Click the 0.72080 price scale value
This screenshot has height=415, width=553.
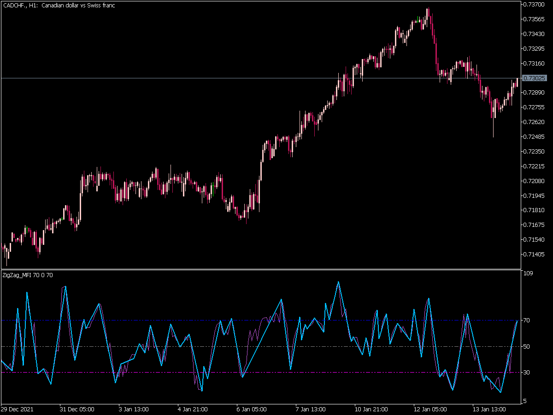click(x=534, y=181)
